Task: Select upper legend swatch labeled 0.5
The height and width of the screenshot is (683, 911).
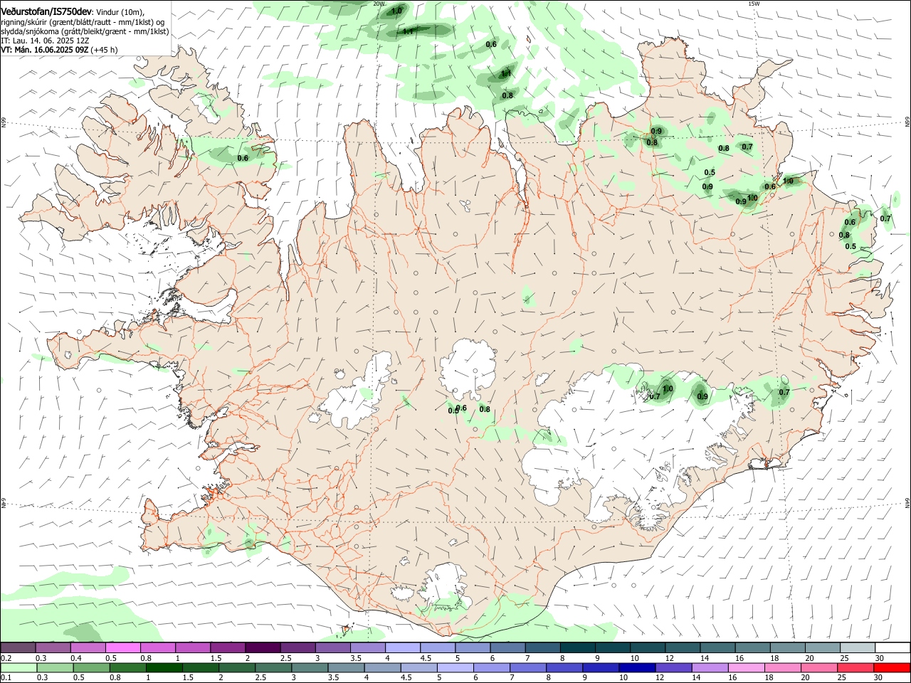Action: coord(122,648)
